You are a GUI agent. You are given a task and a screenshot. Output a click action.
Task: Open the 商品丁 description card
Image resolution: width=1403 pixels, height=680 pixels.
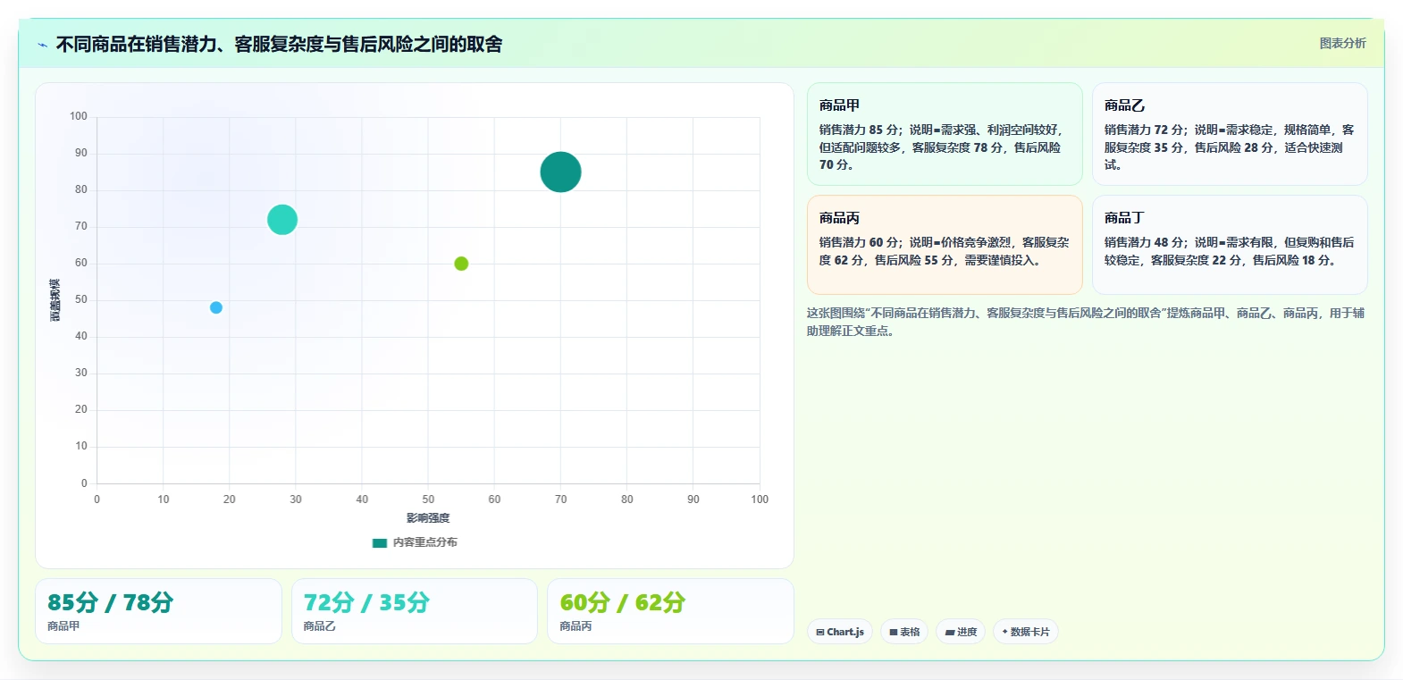[x=1230, y=245]
